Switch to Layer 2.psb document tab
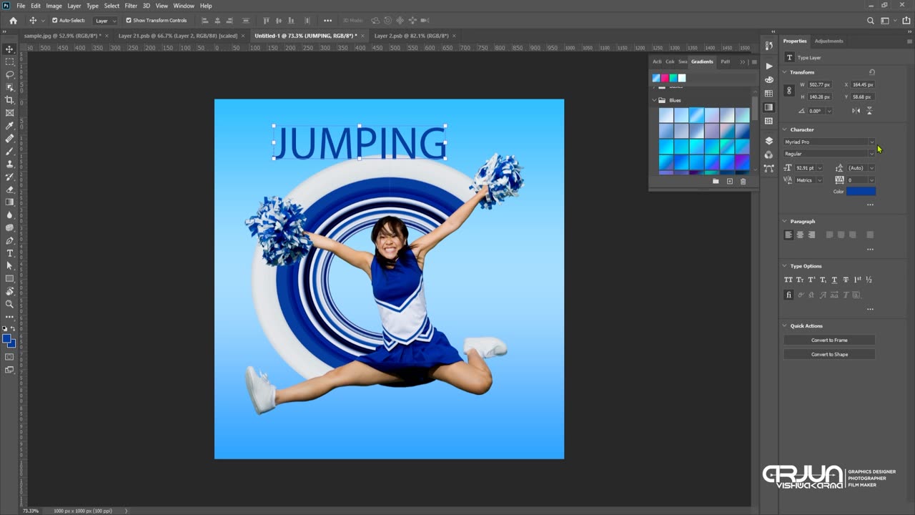This screenshot has height=515, width=915. click(x=411, y=36)
